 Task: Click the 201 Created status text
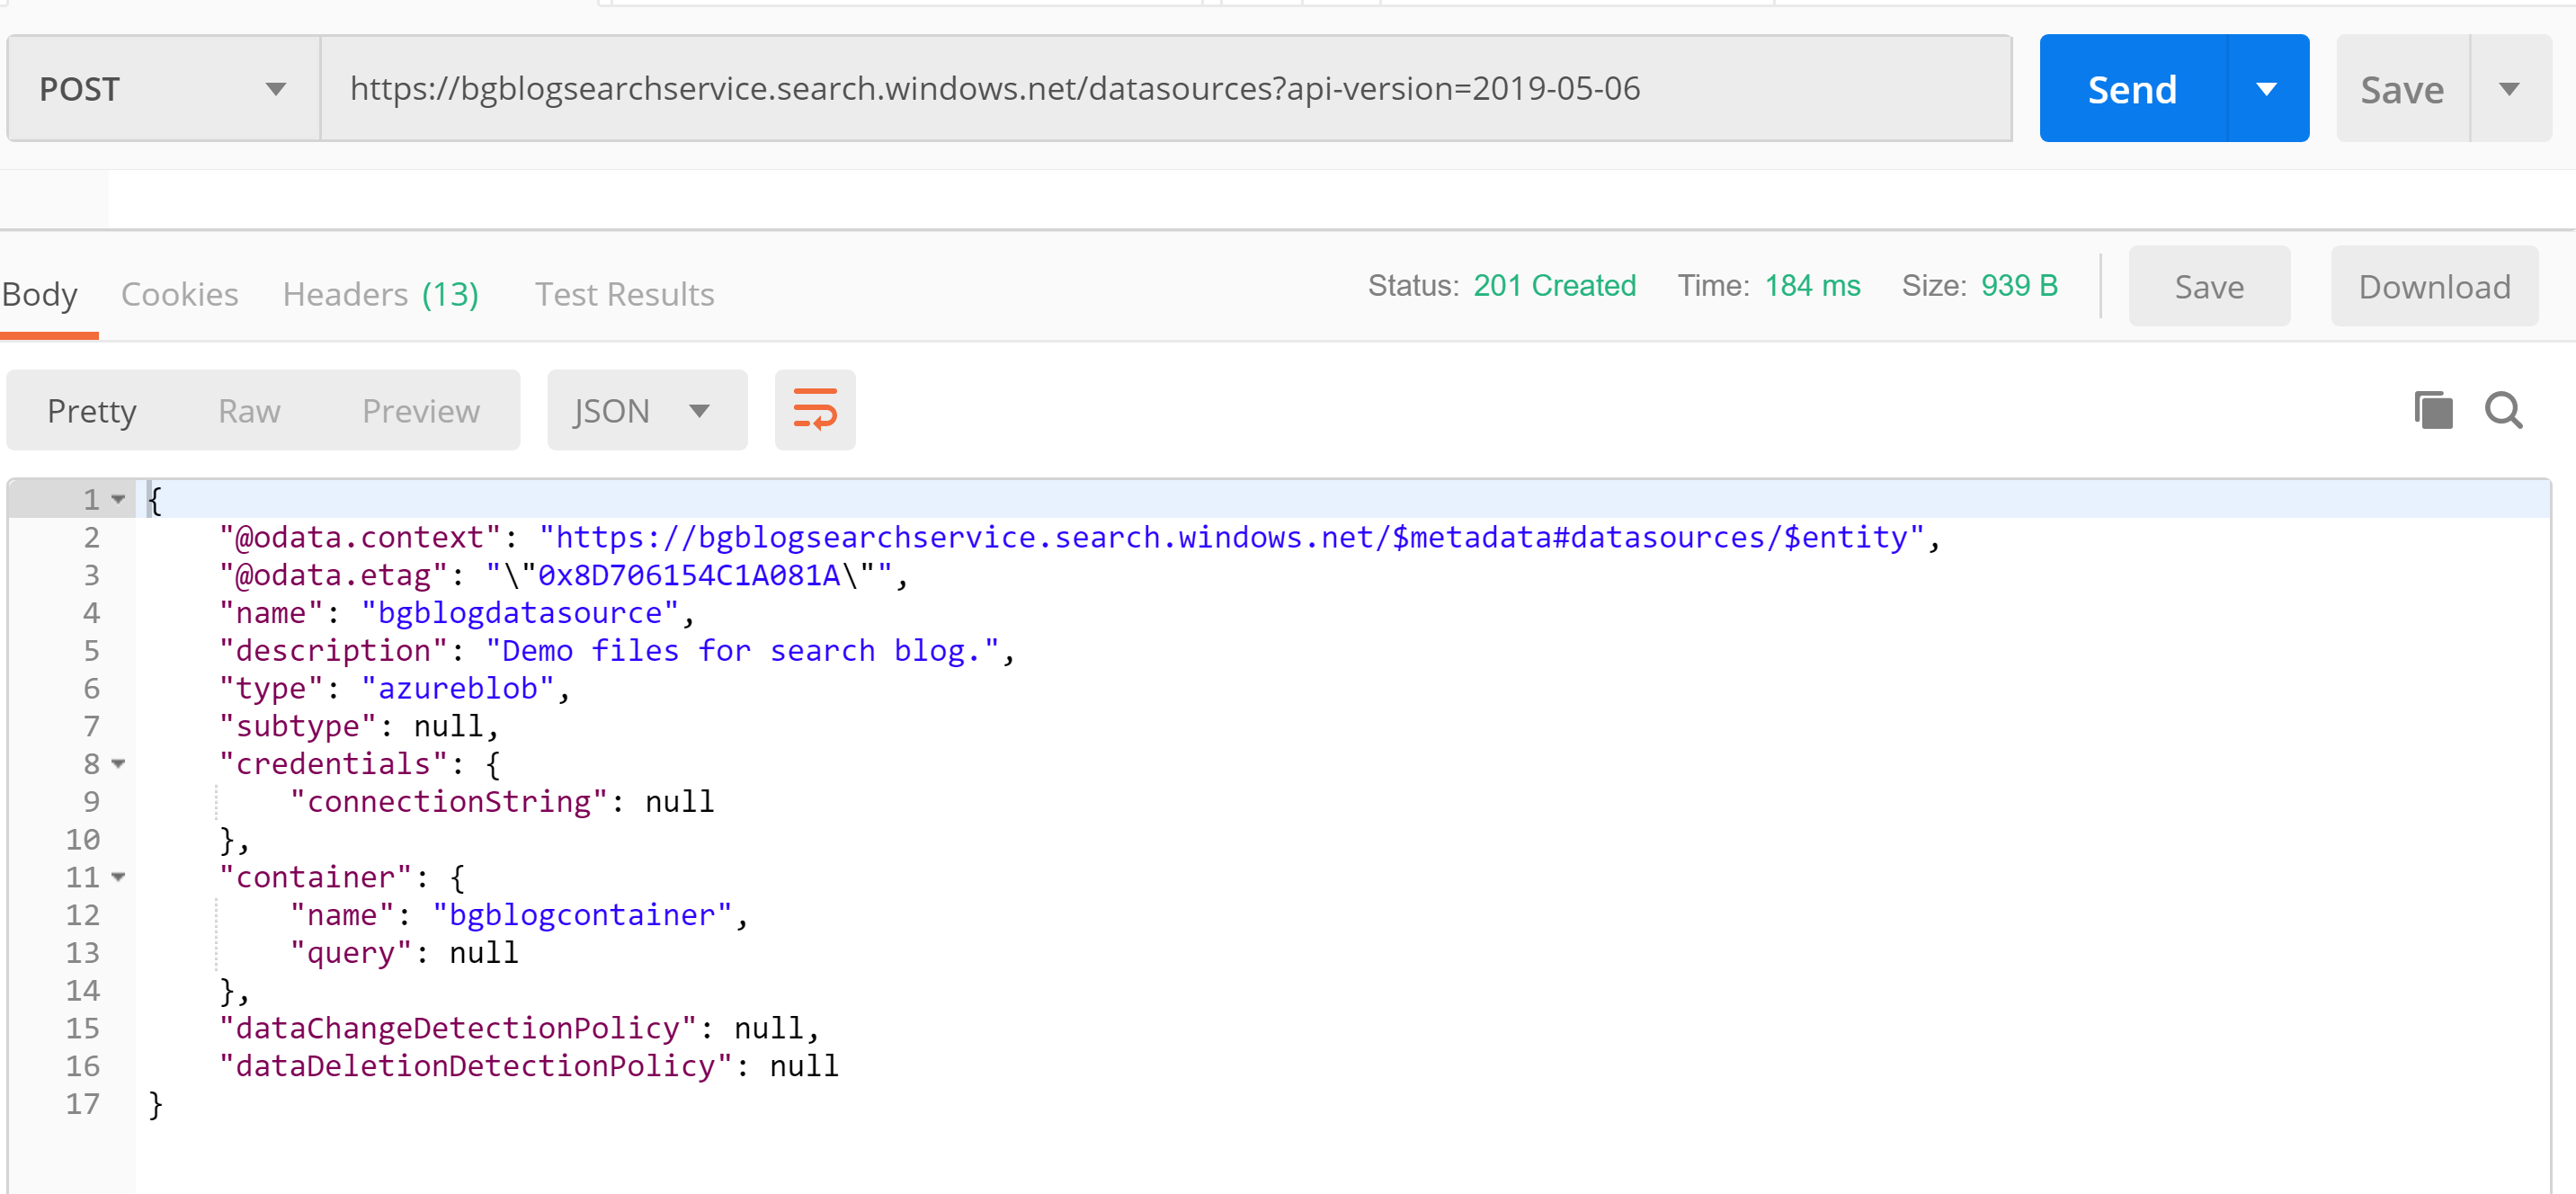tap(1554, 286)
